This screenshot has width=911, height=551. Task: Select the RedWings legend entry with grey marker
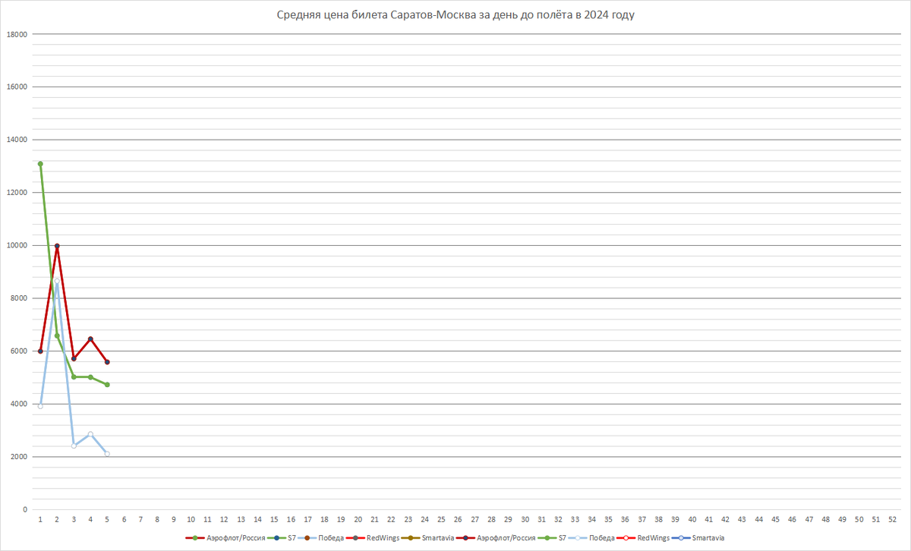(x=373, y=538)
